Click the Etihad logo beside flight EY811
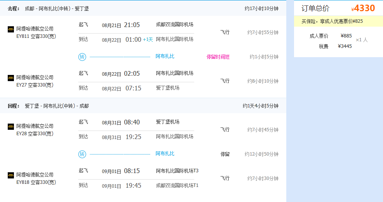383x202 pixels. point(11,29)
